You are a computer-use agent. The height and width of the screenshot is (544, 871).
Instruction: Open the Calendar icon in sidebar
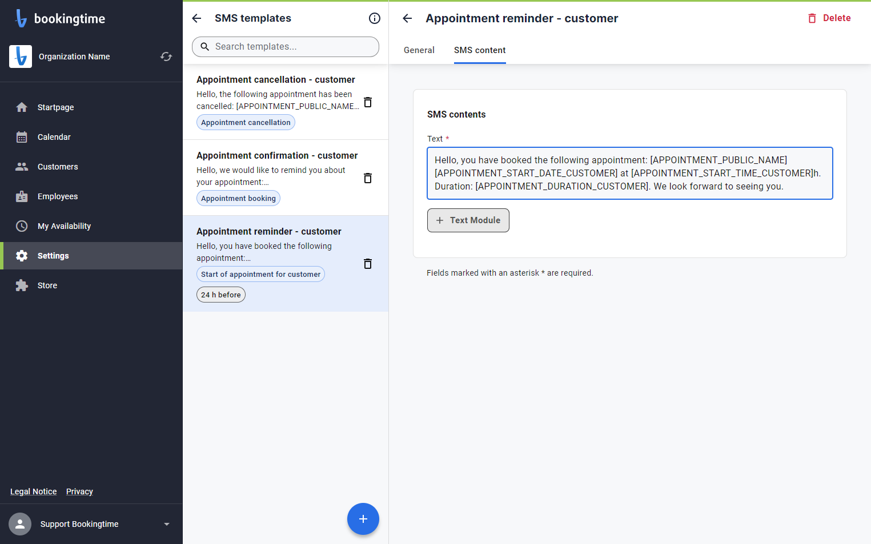[22, 137]
